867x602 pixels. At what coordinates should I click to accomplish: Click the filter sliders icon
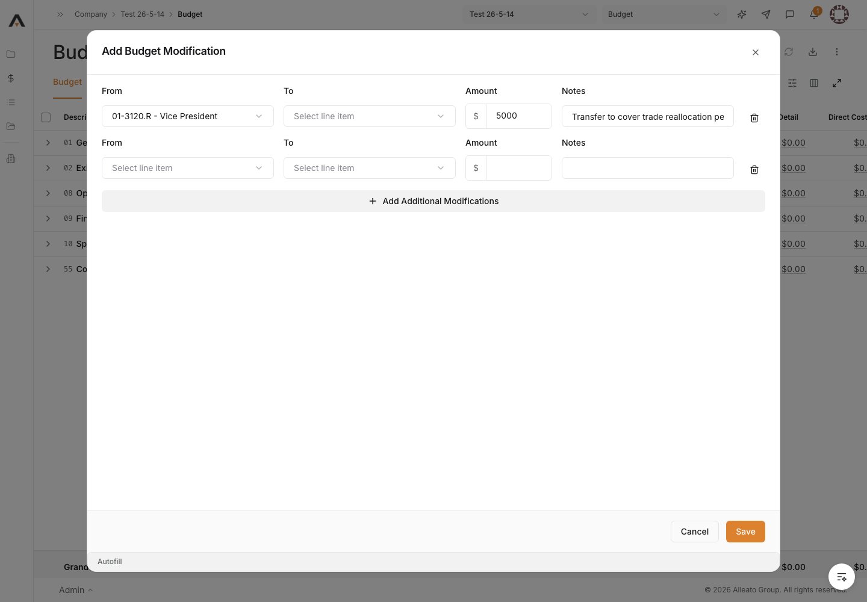[792, 83]
